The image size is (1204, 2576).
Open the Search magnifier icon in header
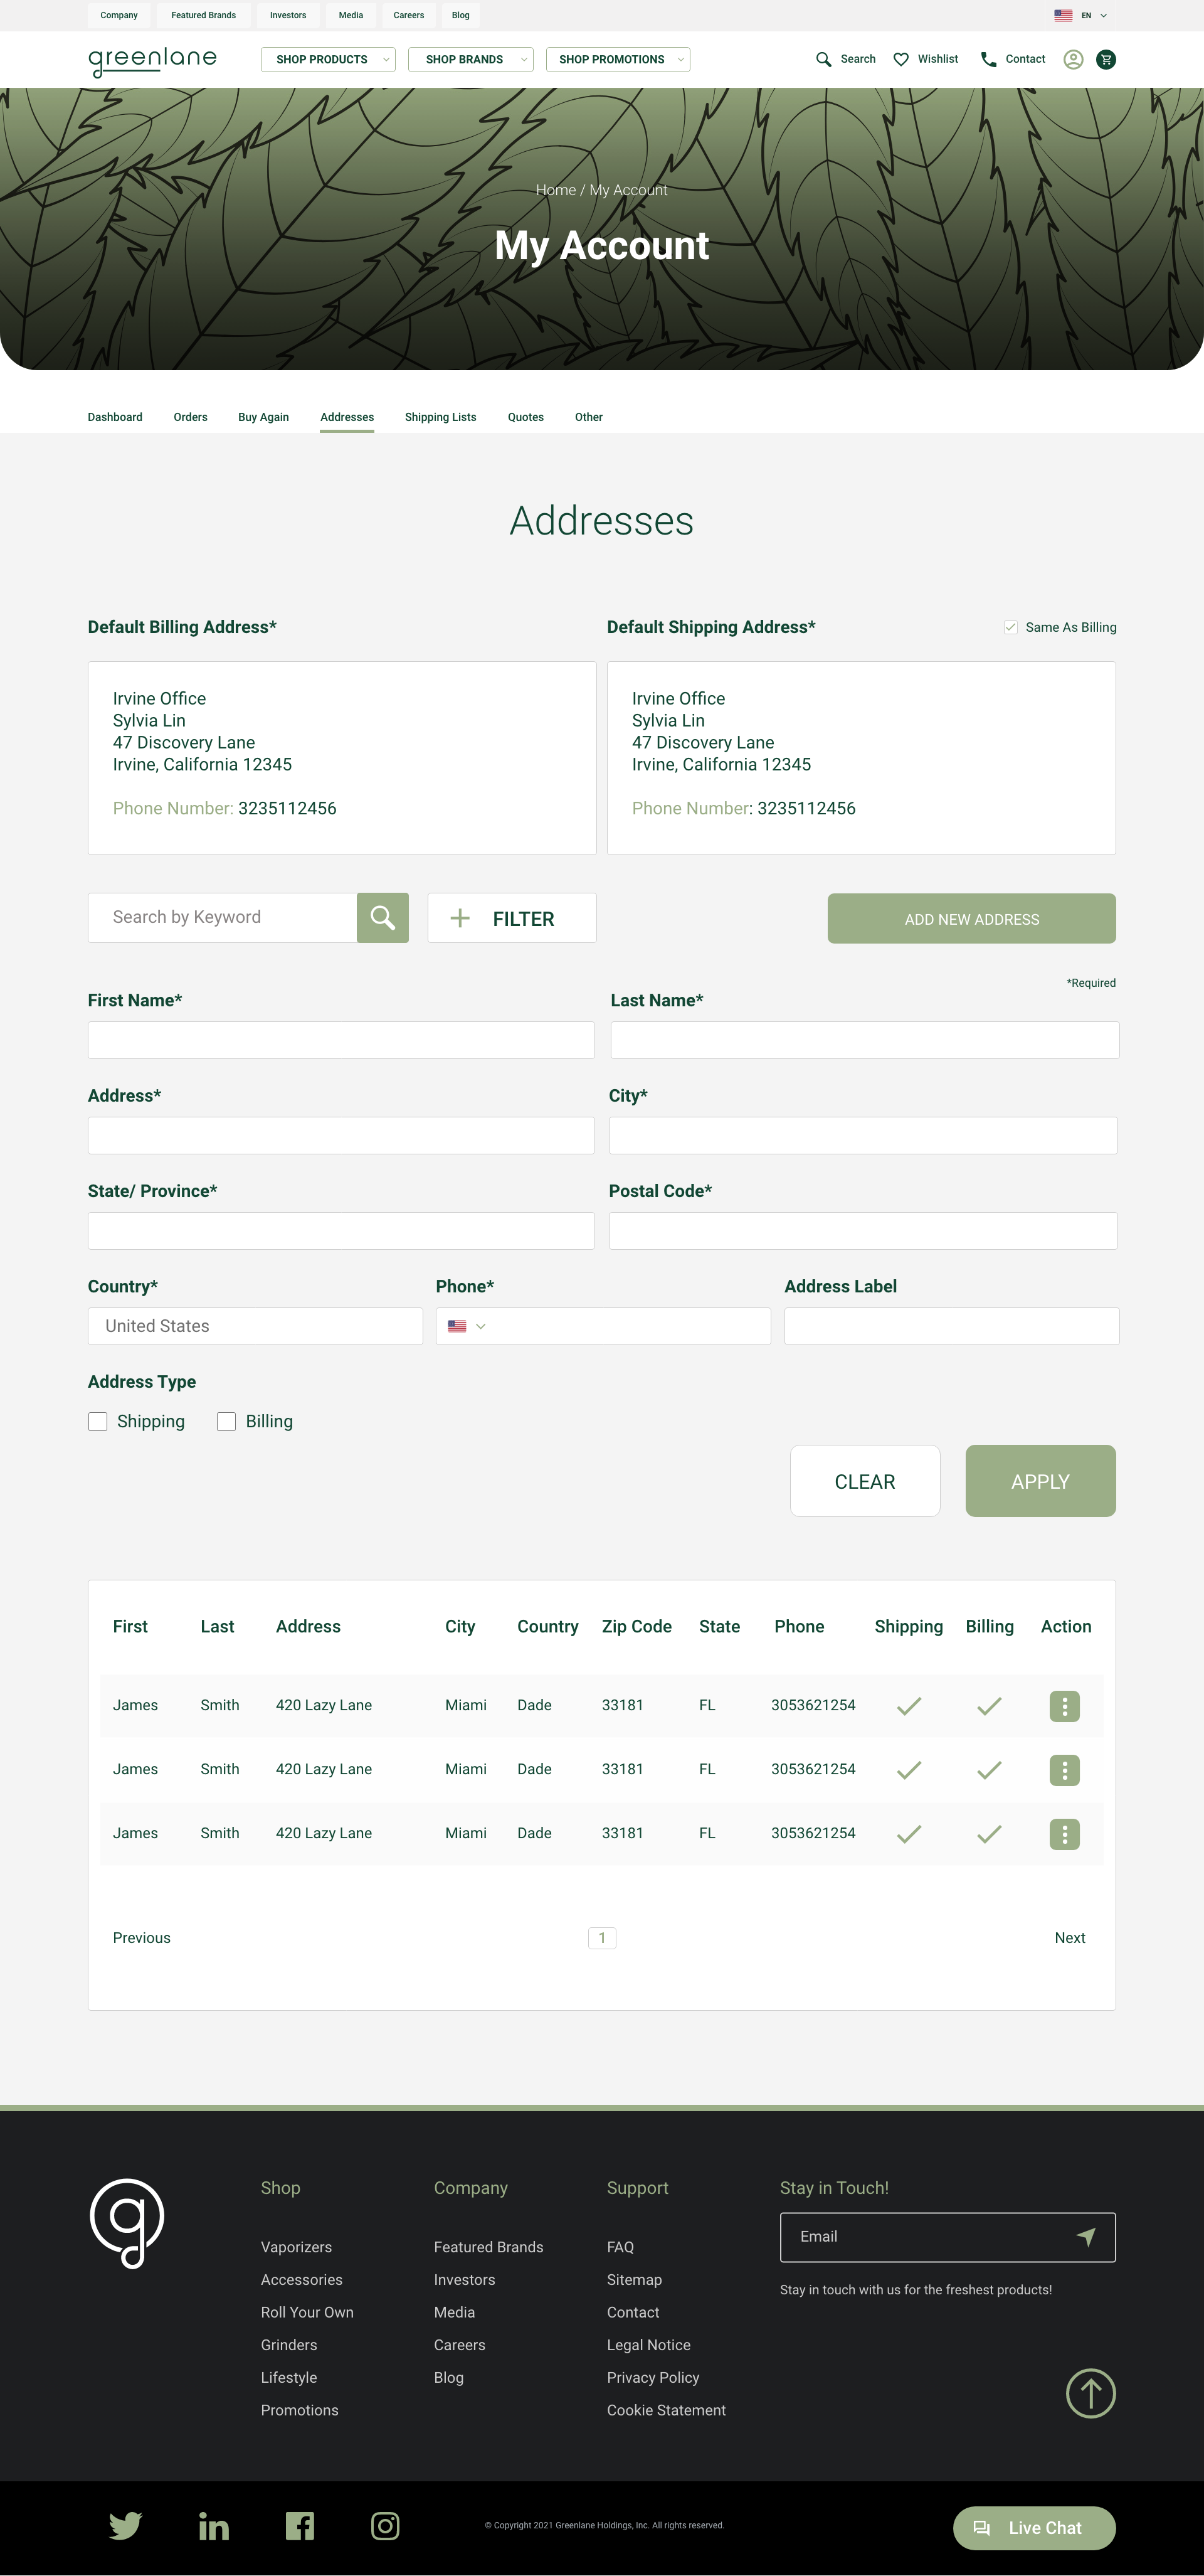coord(823,60)
